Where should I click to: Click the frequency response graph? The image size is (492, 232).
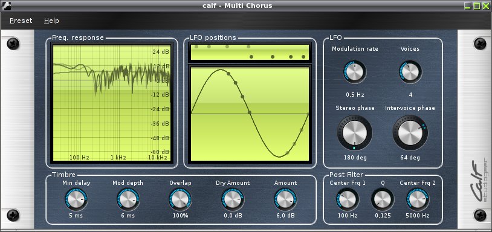coord(112,103)
